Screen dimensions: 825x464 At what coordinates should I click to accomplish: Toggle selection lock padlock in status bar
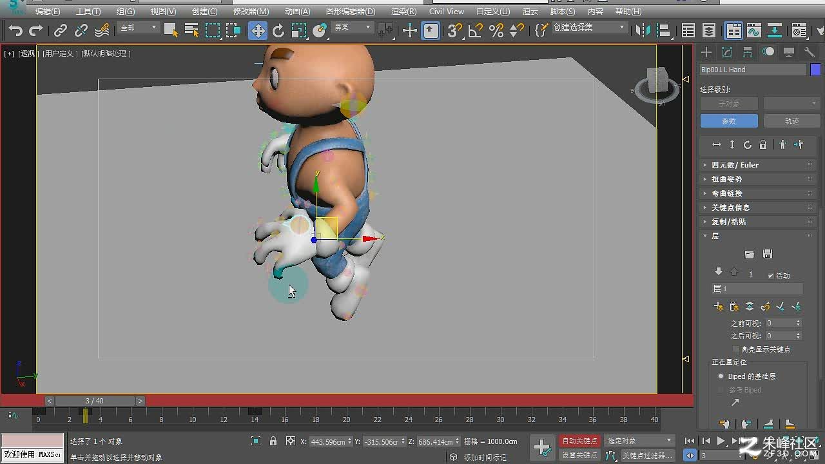pyautogui.click(x=273, y=441)
